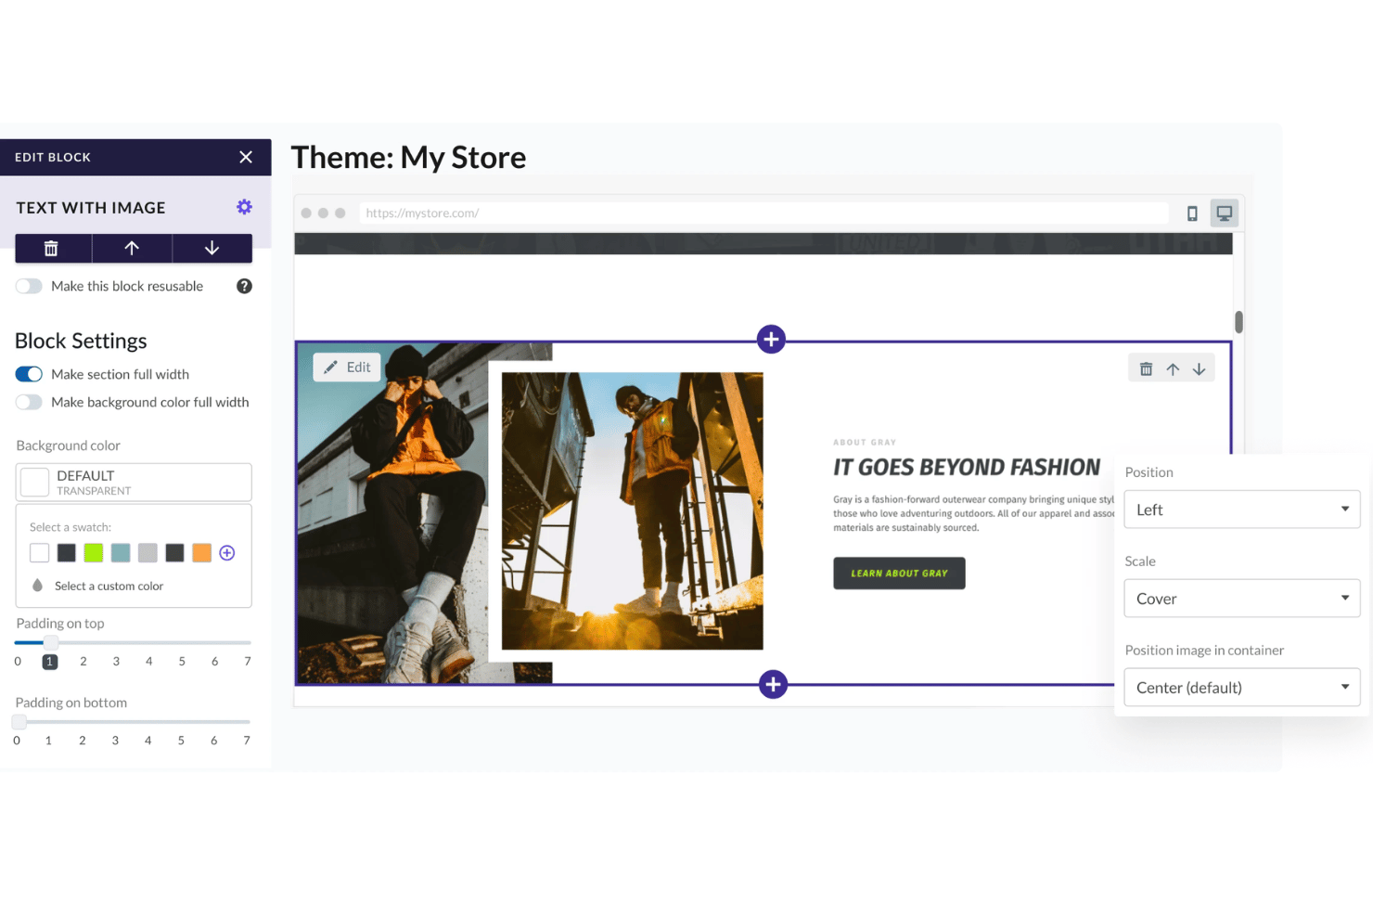Click the Edit button on the block

pos(347,368)
